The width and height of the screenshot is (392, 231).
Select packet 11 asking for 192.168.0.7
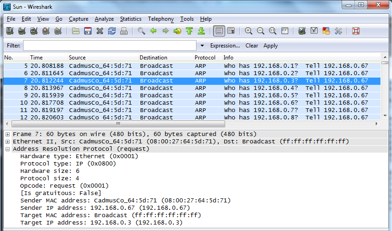192,110
